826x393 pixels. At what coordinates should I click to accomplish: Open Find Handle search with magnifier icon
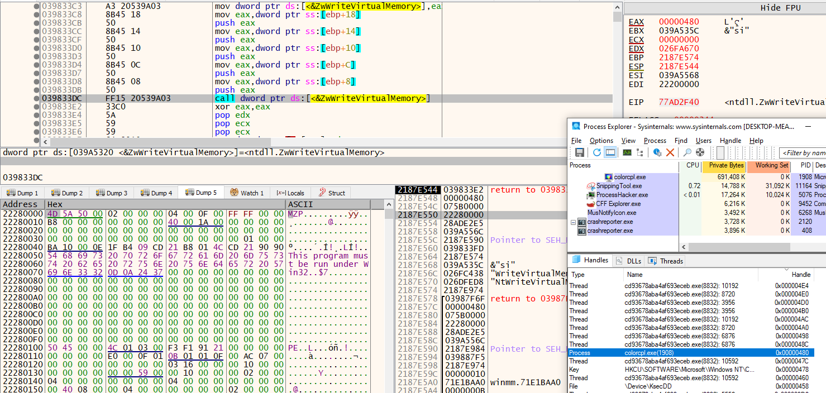tap(688, 152)
